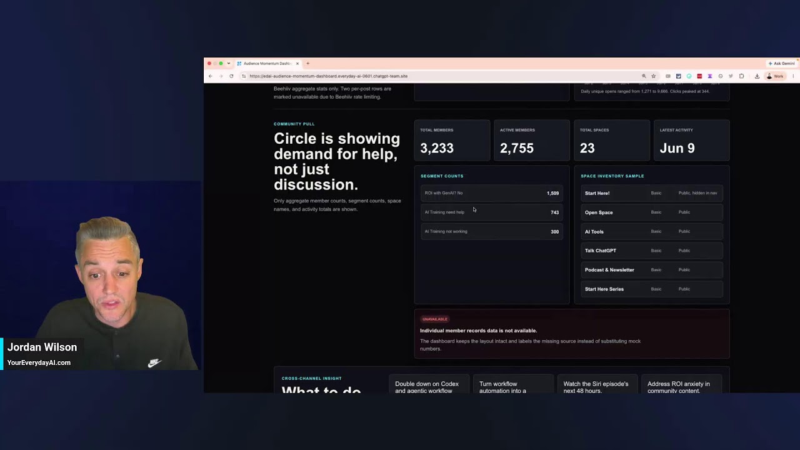Viewport: 800px width, 450px height.
Task: Click the 'Segment Counts' heading
Action: [442, 176]
